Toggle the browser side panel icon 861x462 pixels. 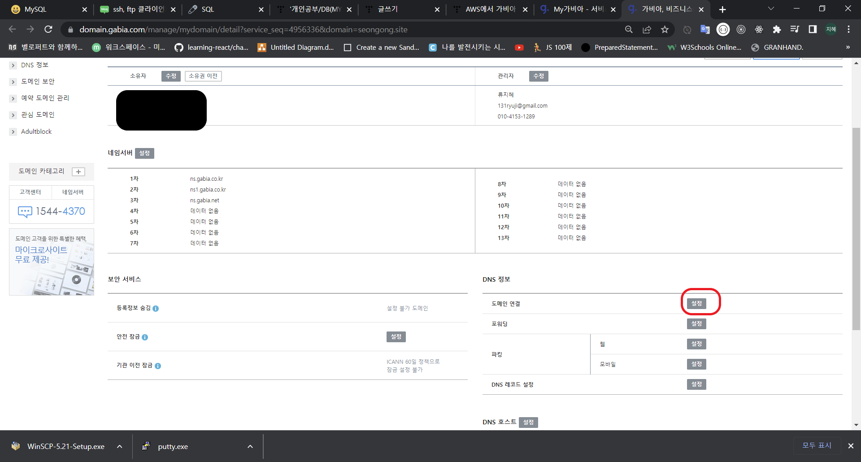tap(813, 29)
